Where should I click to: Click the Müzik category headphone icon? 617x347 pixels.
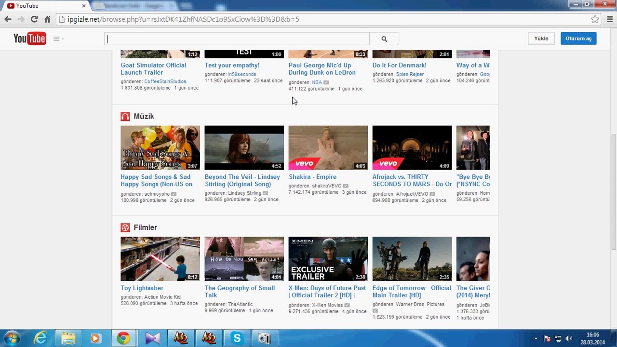[x=125, y=116]
